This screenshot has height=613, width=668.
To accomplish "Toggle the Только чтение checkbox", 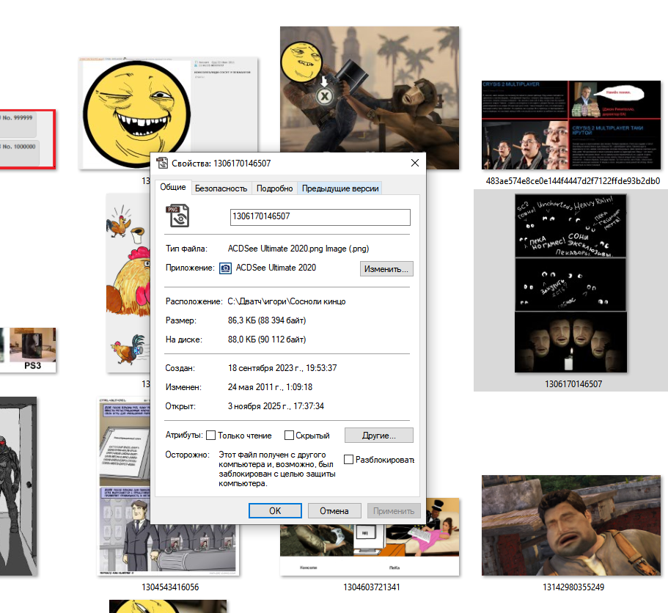I will click(210, 436).
